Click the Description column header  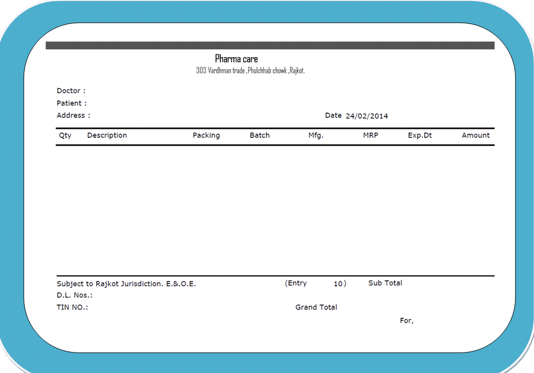click(107, 135)
